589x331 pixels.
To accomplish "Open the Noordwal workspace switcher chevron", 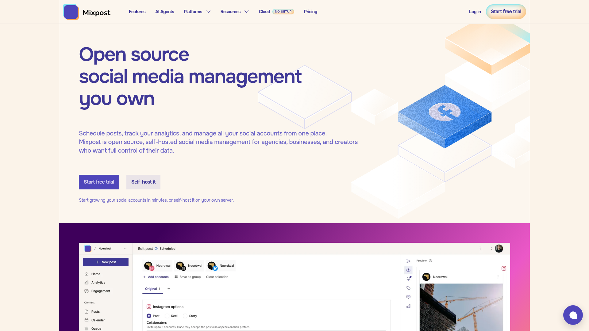I will point(125,249).
